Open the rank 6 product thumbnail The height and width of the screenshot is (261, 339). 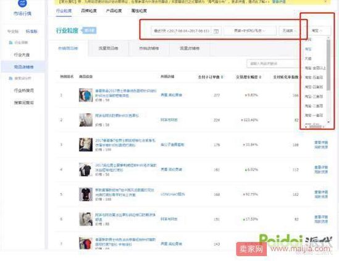[x=86, y=219]
